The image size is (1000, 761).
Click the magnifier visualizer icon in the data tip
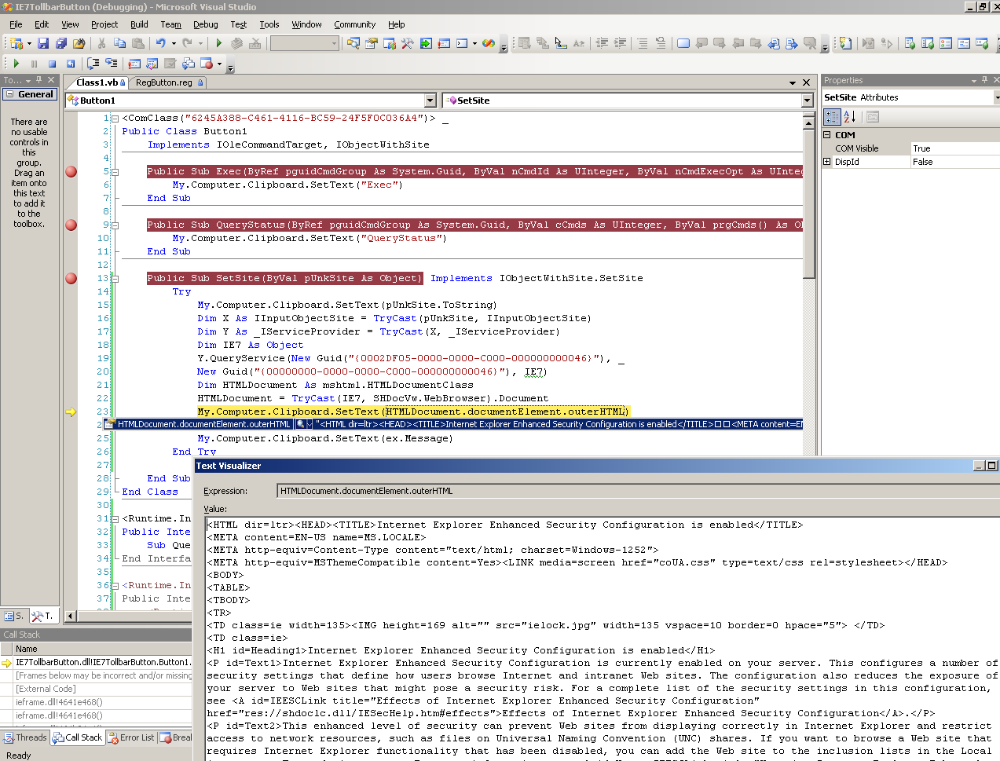[300, 424]
